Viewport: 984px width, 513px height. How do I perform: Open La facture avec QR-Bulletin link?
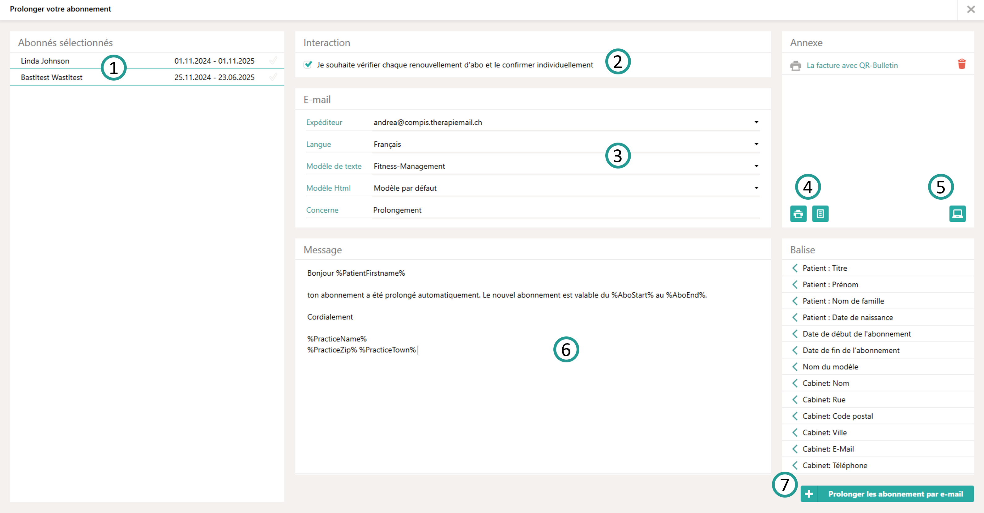[852, 65]
